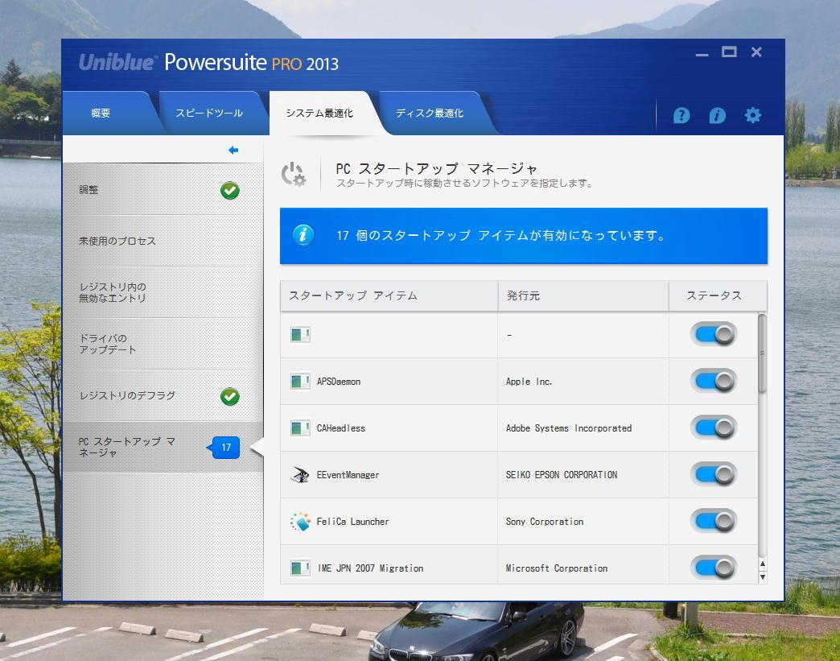Screen dimensions: 840x661
Task: Sort by 発行元 column header
Action: tap(583, 295)
